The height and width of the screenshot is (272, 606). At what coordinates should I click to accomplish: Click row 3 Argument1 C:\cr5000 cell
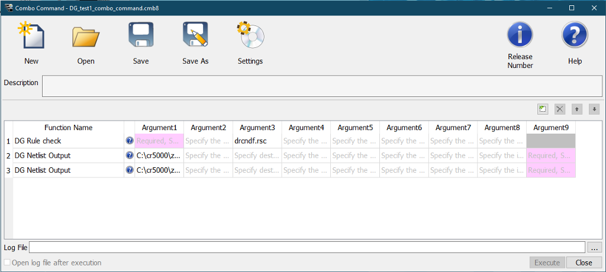(x=159, y=170)
